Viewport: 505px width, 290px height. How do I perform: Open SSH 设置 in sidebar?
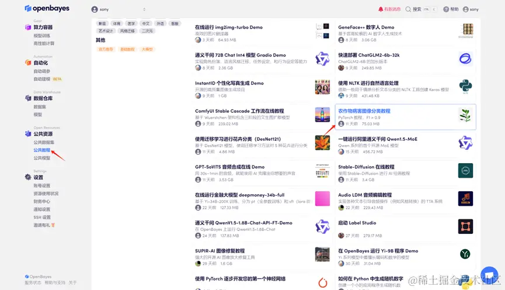click(42, 217)
